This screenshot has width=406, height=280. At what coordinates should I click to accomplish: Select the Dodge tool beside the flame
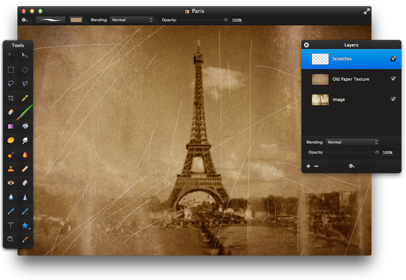click(10, 155)
